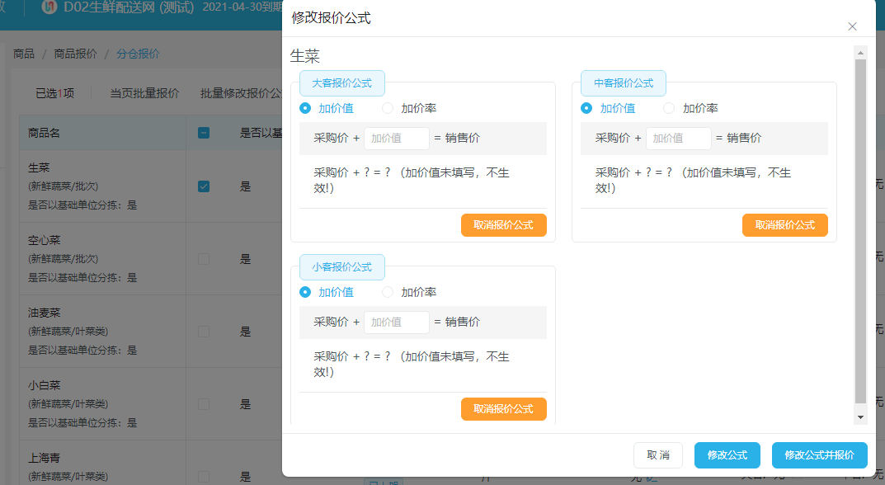885x485 pixels.
Task: Select 加价值 radio under 小客报价公式
Action: [x=305, y=292]
